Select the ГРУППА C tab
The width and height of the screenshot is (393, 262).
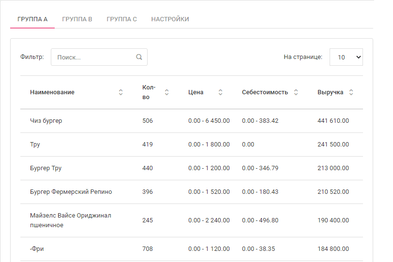pyautogui.click(x=121, y=19)
